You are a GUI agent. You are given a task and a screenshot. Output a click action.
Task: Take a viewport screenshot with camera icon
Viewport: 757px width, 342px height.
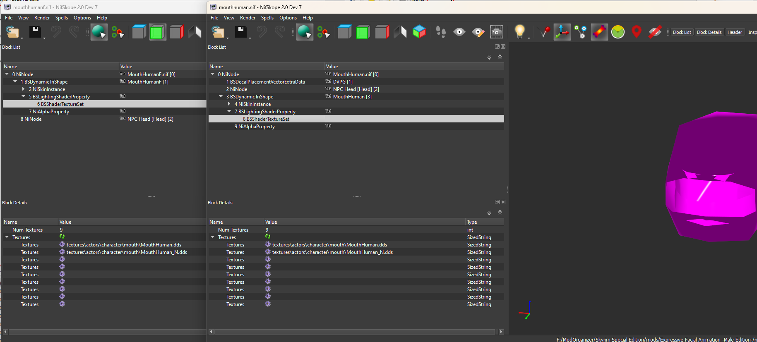tap(497, 32)
